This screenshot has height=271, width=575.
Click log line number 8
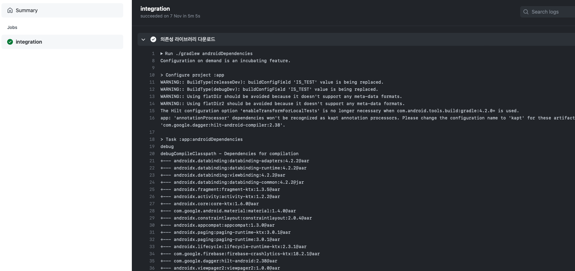click(x=153, y=61)
